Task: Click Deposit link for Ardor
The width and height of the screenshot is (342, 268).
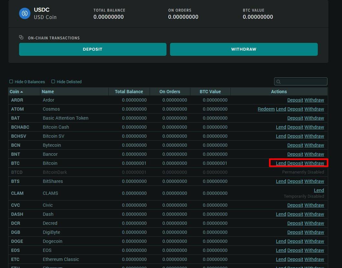Action: click(x=295, y=100)
